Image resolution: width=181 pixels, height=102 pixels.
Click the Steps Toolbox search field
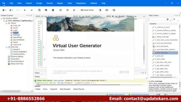(x=158, y=19)
